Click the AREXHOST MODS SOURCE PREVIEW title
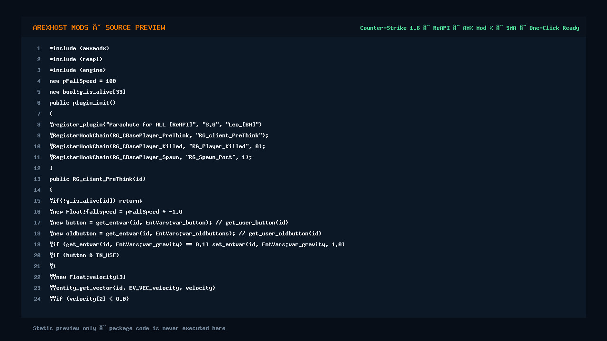Viewport: 607px width, 341px height. click(x=99, y=27)
